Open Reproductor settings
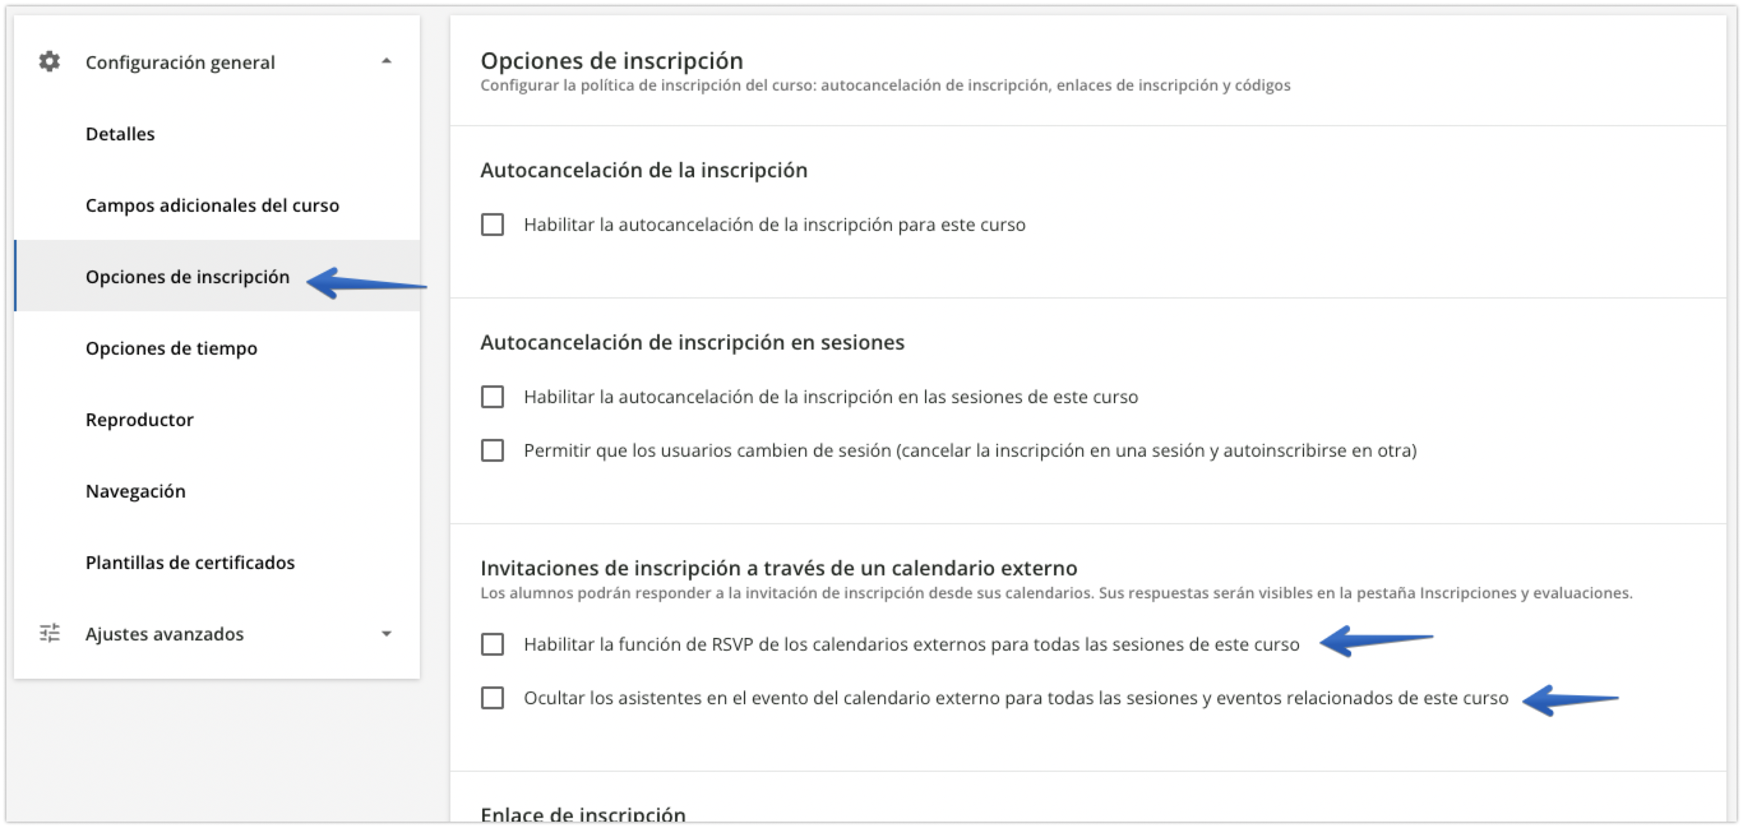 [x=138, y=419]
